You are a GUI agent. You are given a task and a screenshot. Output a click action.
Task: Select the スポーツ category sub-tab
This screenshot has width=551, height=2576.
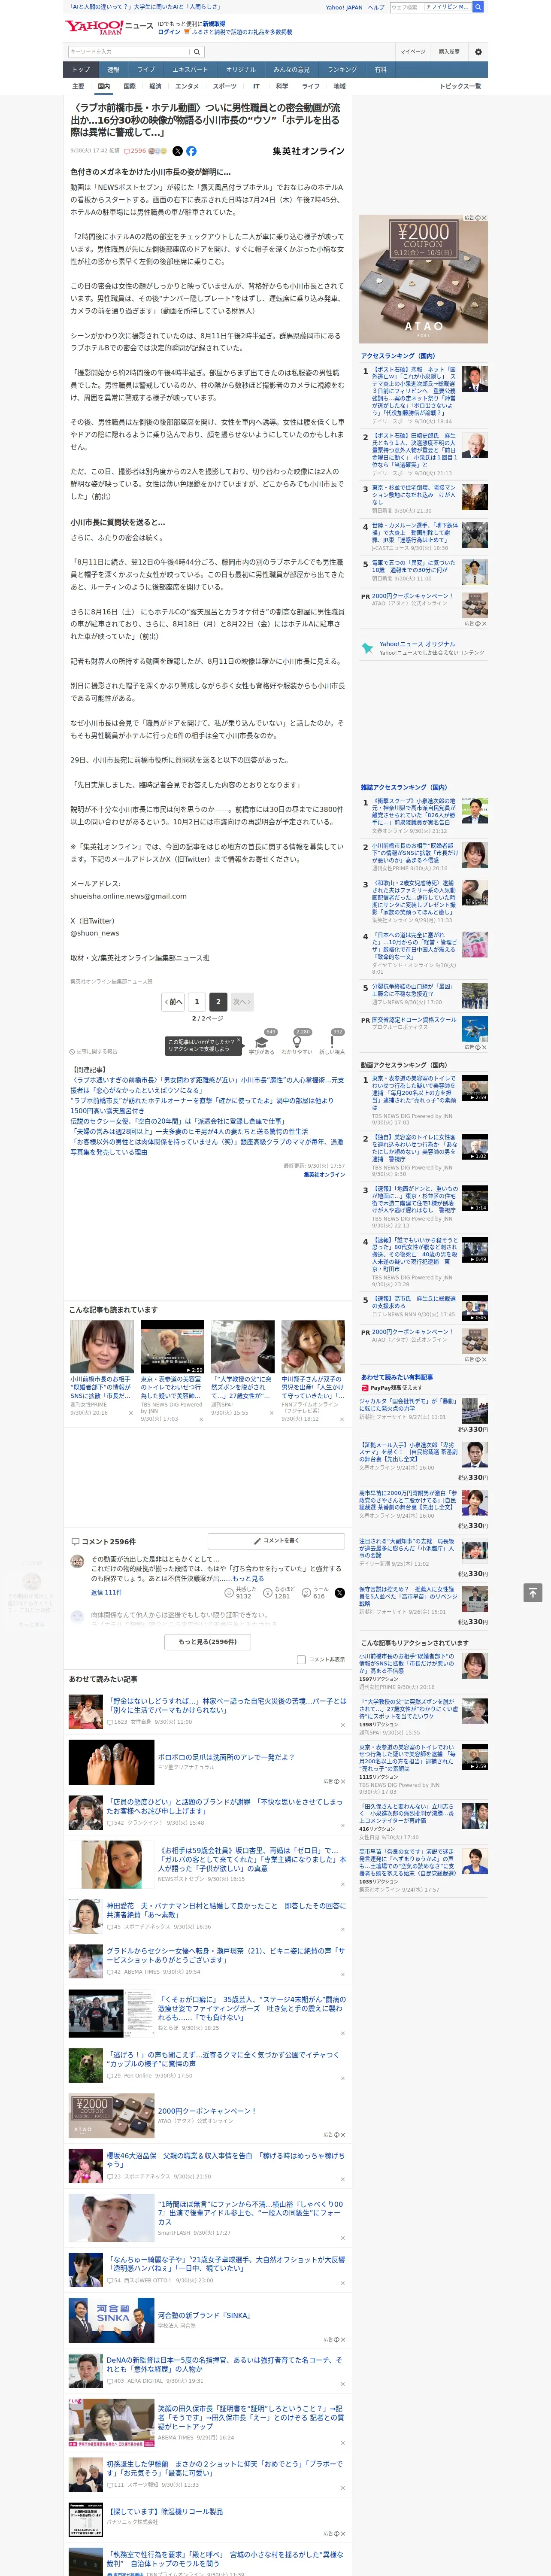pyautogui.click(x=225, y=86)
